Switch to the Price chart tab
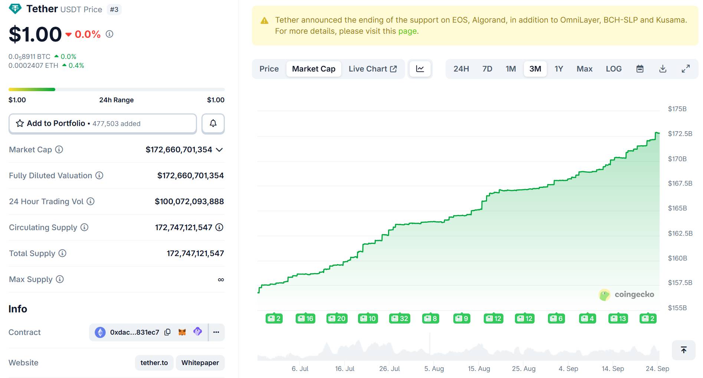 [269, 69]
